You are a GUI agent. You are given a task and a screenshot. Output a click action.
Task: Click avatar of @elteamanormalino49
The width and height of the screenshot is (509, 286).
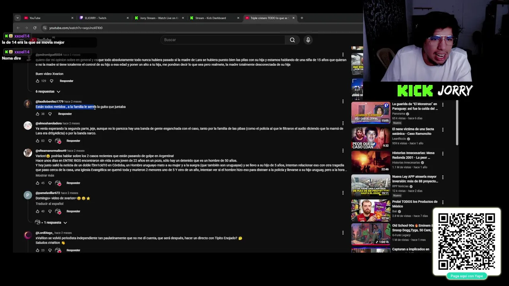pyautogui.click(x=27, y=153)
